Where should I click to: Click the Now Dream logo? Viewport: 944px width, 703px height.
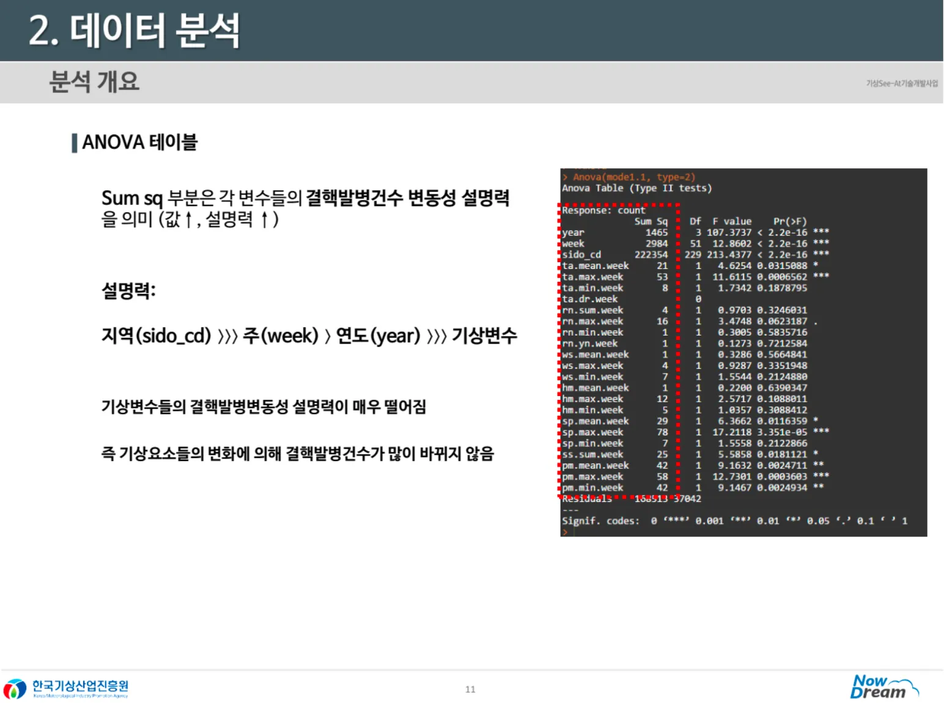883,686
